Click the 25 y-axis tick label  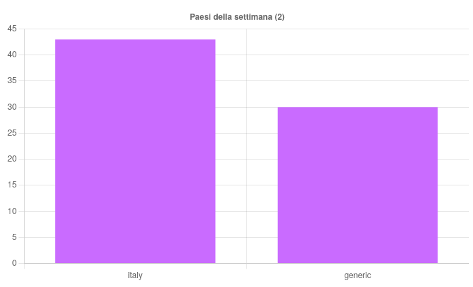pyautogui.click(x=12, y=133)
